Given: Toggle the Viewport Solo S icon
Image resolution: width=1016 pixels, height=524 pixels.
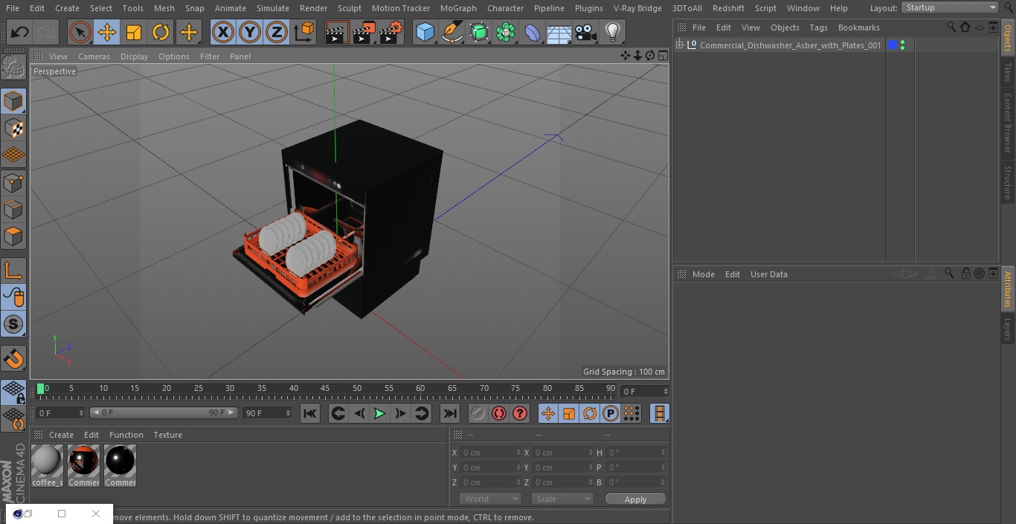Looking at the screenshot, I should click(13, 324).
